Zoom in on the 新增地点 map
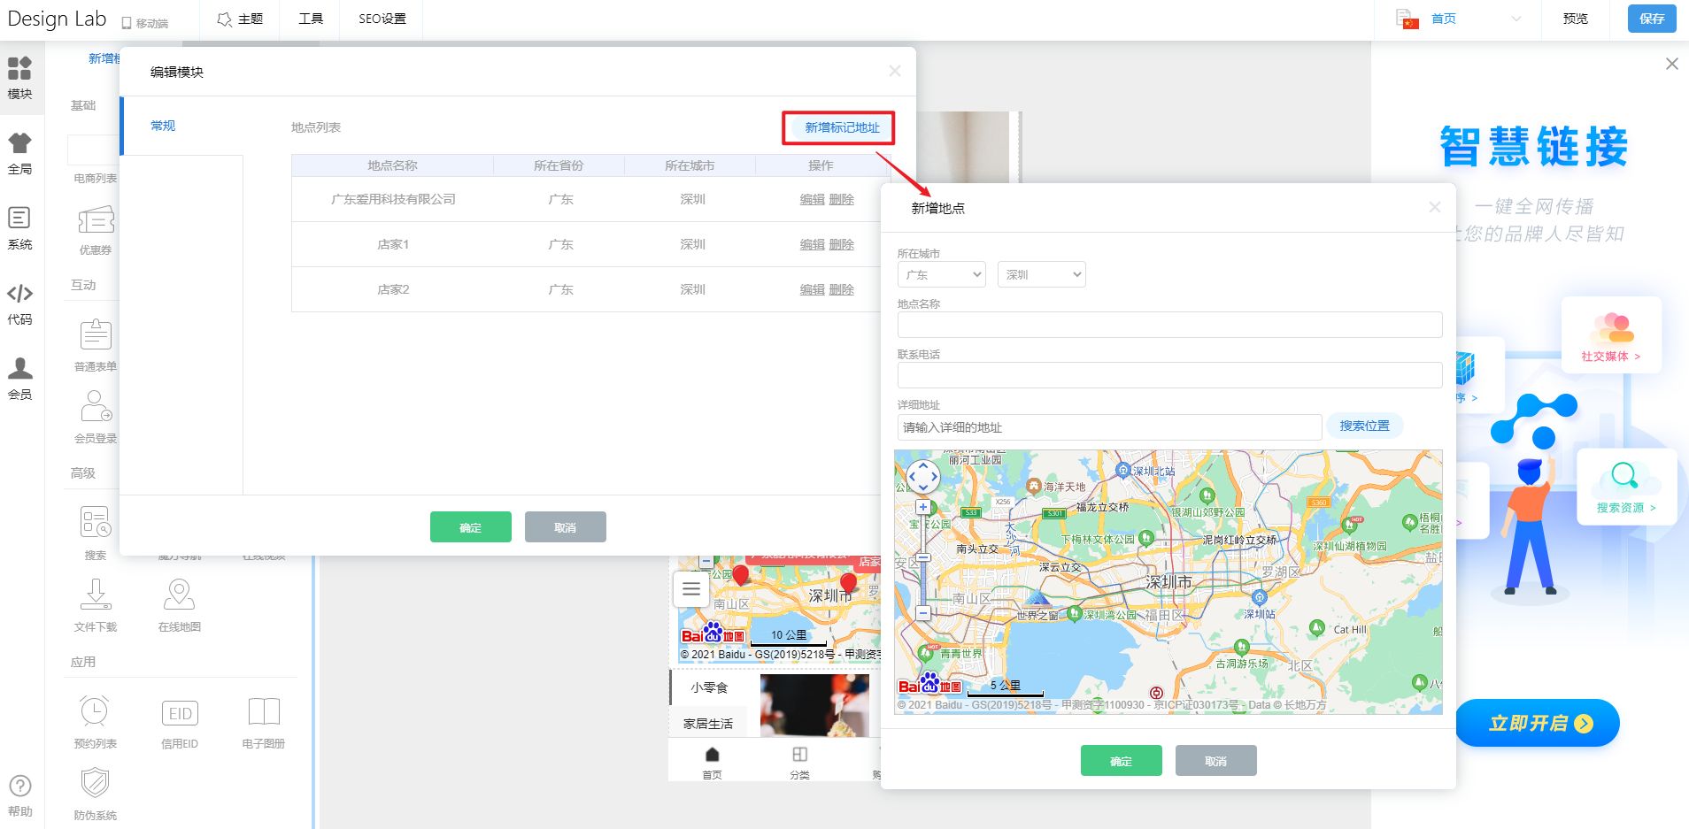This screenshot has height=829, width=1689. click(x=923, y=507)
